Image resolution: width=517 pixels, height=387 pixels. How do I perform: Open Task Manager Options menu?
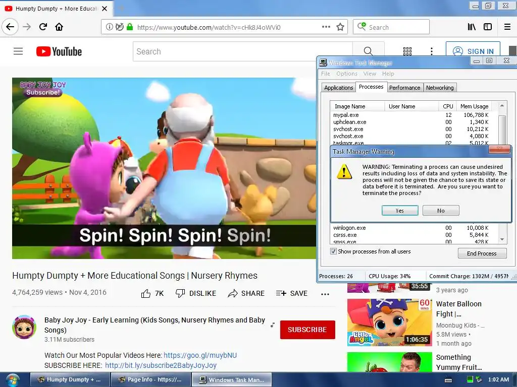tap(347, 74)
